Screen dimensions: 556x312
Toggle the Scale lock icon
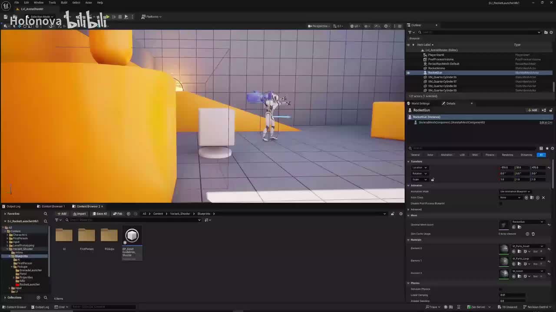pyautogui.click(x=432, y=179)
